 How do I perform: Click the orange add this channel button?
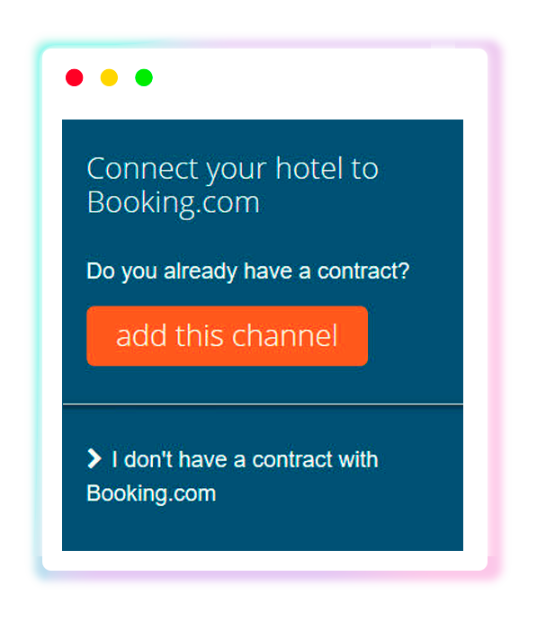[x=227, y=335]
